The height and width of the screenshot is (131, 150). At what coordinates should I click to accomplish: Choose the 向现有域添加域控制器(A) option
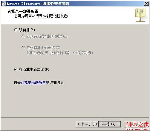coord(23,36)
